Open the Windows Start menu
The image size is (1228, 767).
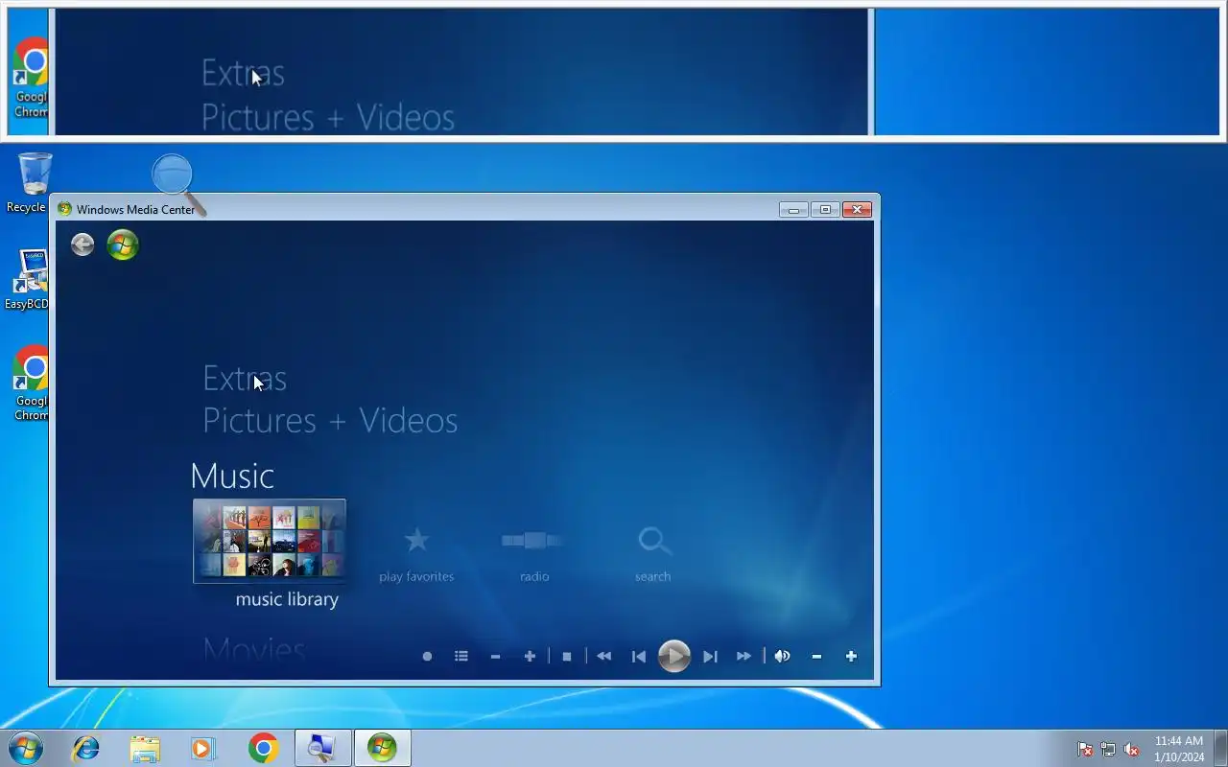point(26,748)
